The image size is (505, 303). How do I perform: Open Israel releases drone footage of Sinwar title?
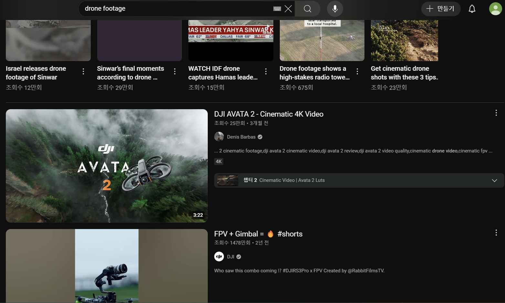36,73
